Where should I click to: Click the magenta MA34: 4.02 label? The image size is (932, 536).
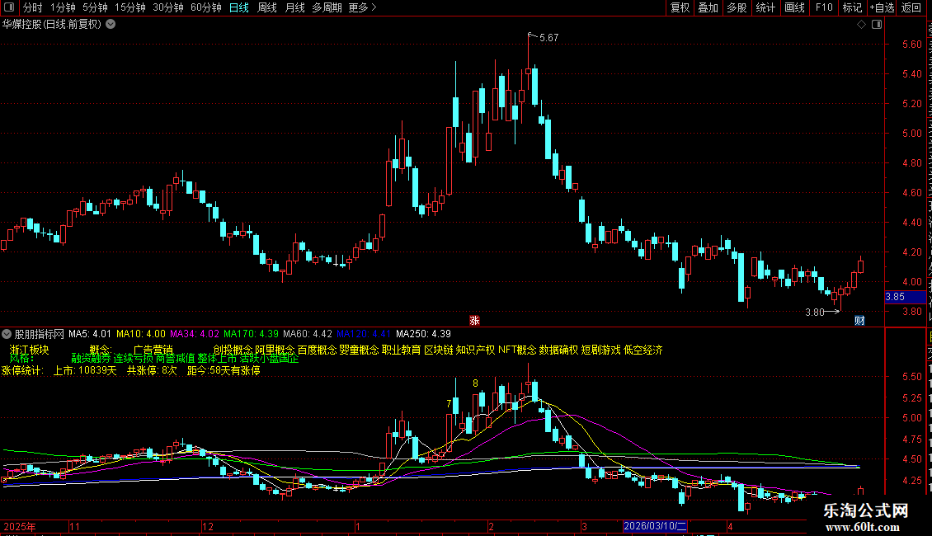[x=195, y=334]
